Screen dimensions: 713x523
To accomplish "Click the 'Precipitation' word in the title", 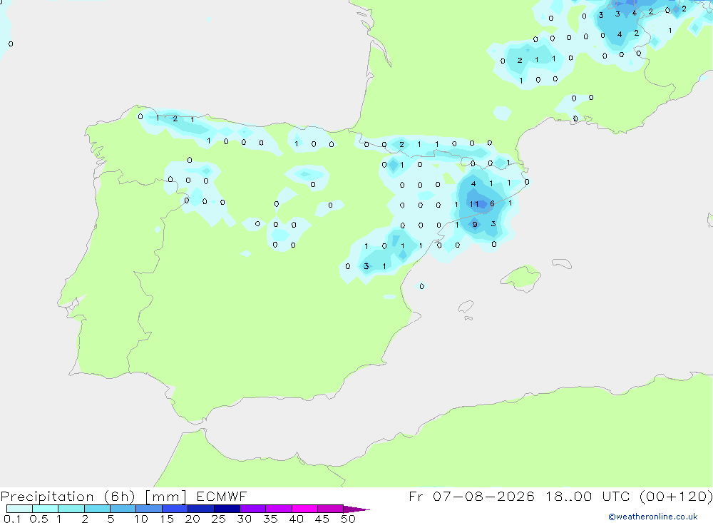I will tap(47, 497).
